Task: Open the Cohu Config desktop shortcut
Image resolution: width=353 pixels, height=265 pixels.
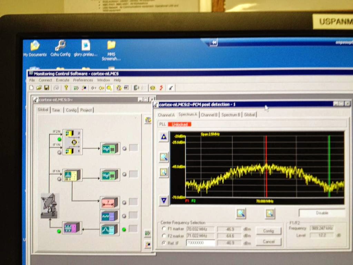Action: (60, 48)
